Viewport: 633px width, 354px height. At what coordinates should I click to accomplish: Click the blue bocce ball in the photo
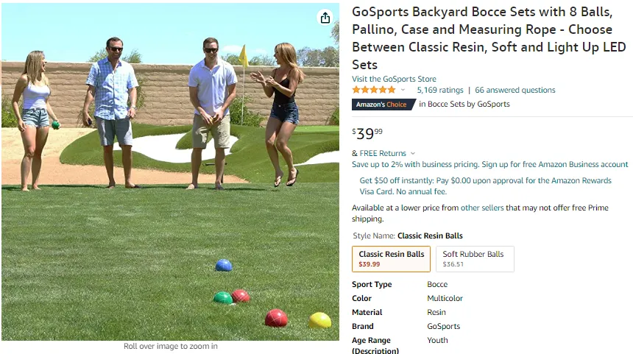coord(224,265)
